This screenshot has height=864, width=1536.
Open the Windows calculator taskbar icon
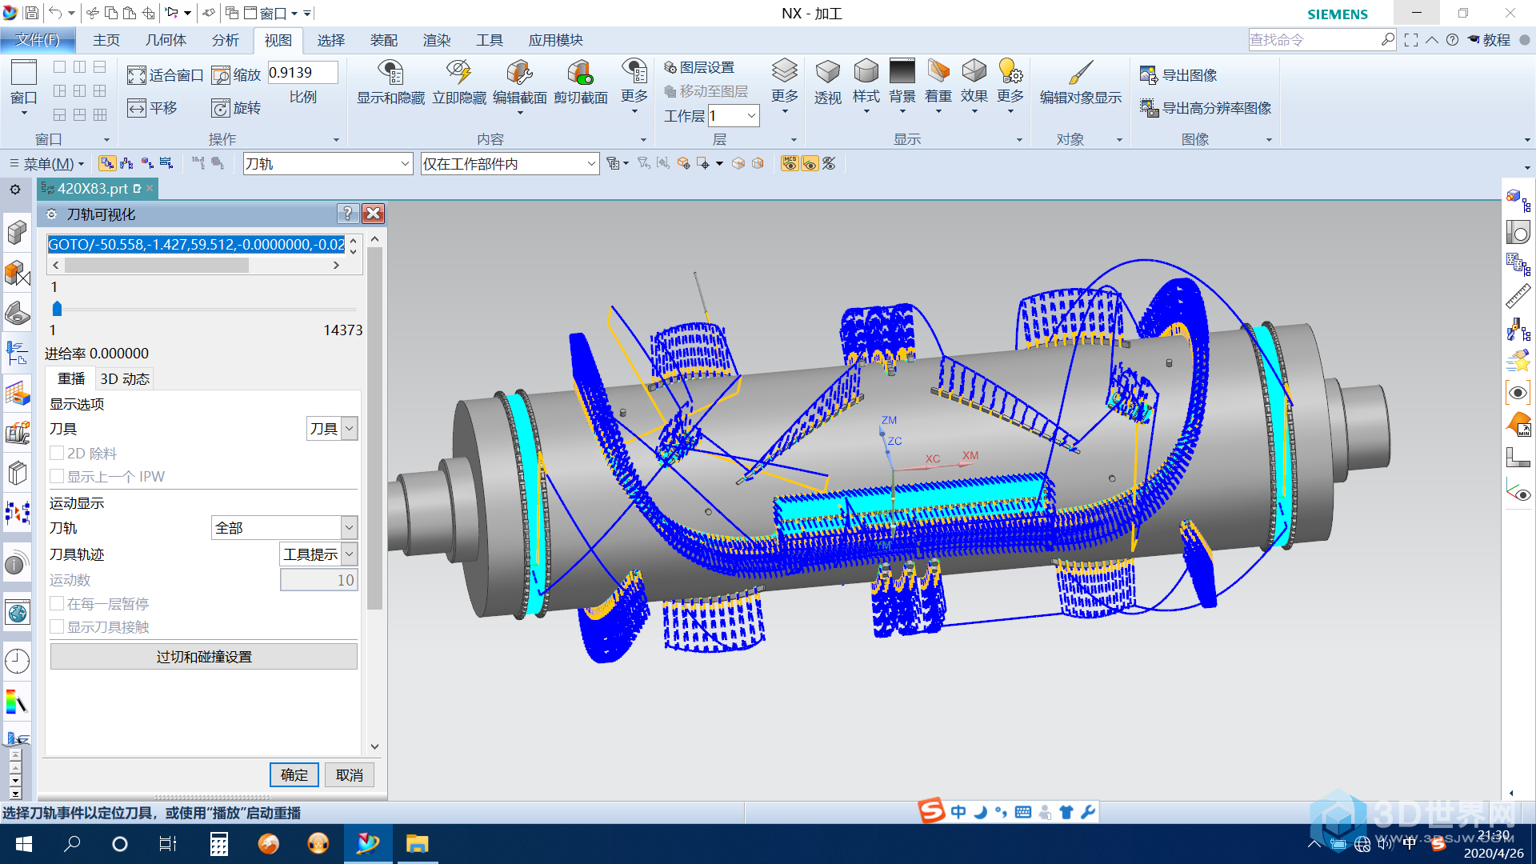click(218, 844)
